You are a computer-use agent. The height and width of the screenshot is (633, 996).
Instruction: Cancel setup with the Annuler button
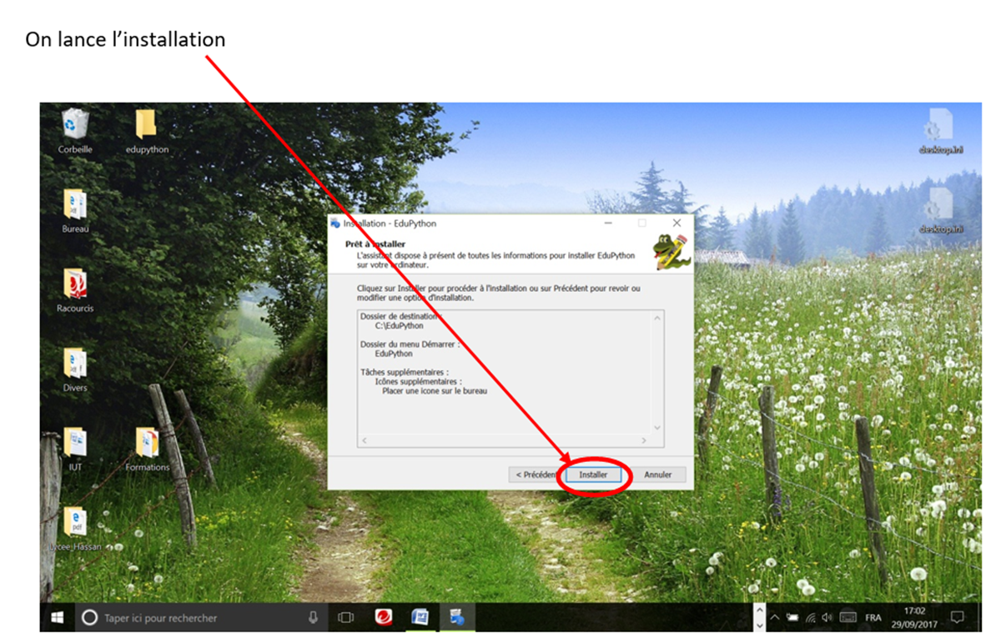pos(657,475)
